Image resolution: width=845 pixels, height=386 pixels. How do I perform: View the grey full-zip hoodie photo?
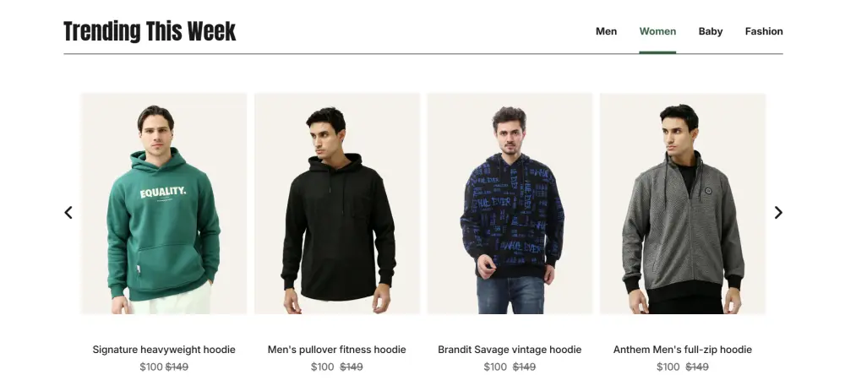pyautogui.click(x=683, y=204)
